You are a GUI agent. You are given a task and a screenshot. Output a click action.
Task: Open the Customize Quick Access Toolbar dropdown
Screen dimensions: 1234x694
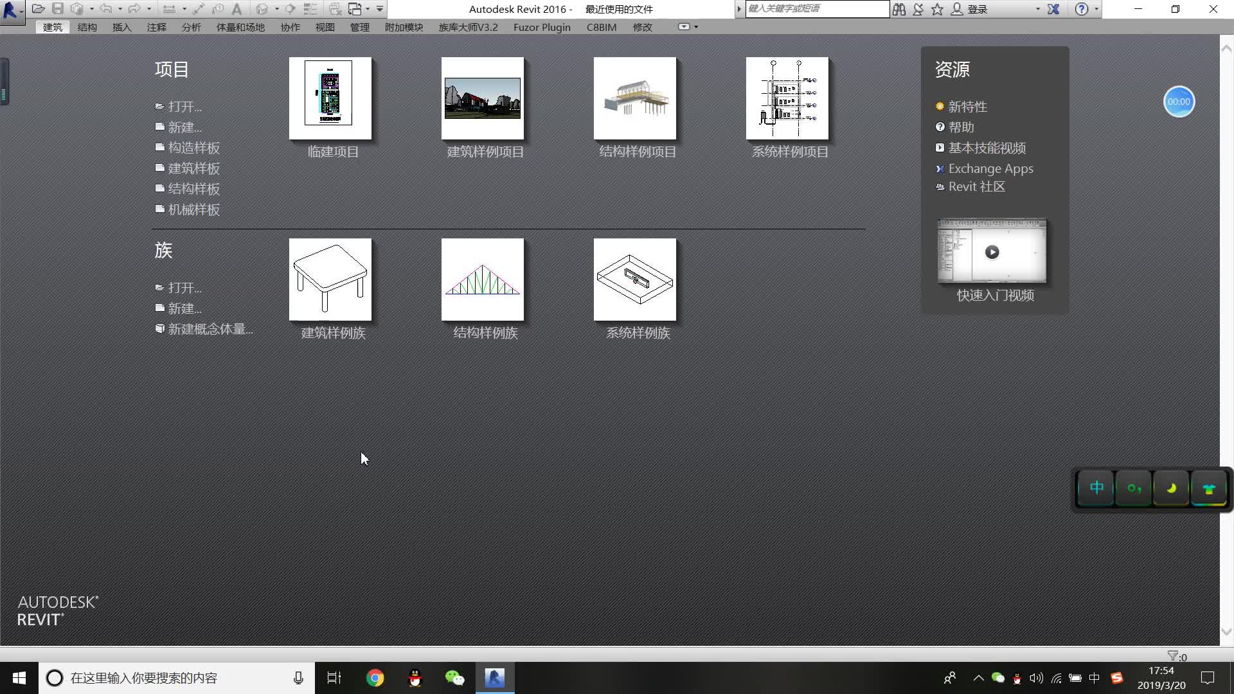click(x=380, y=9)
